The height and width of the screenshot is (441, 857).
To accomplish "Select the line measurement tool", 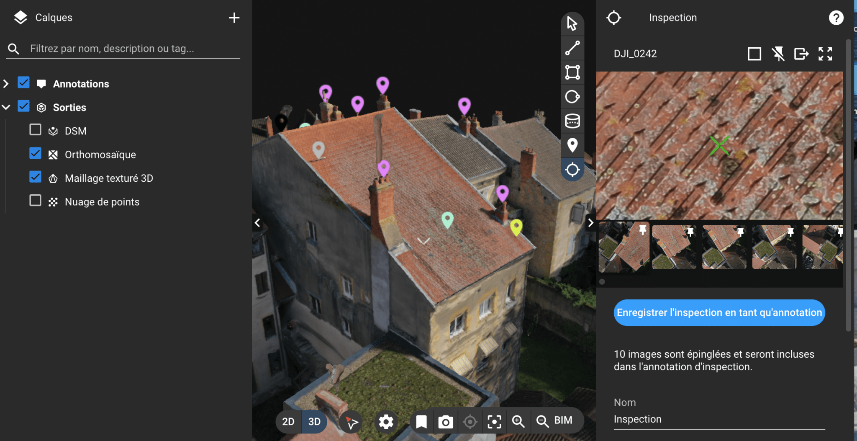I will click(x=572, y=48).
